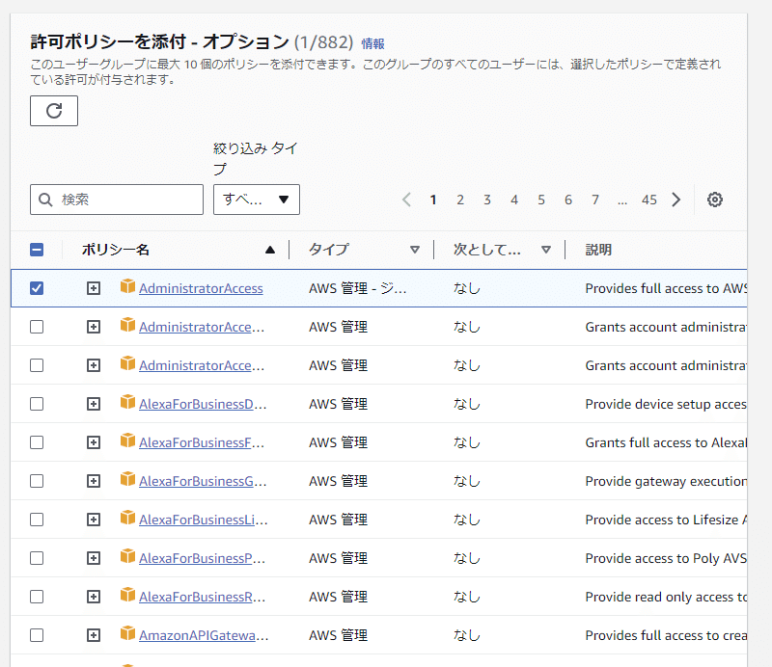Go to page 2 of the policy list
Viewport: 772px width, 667px height.
pyautogui.click(x=460, y=200)
